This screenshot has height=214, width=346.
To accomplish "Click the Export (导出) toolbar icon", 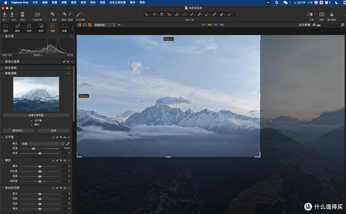I will pos(12,14).
